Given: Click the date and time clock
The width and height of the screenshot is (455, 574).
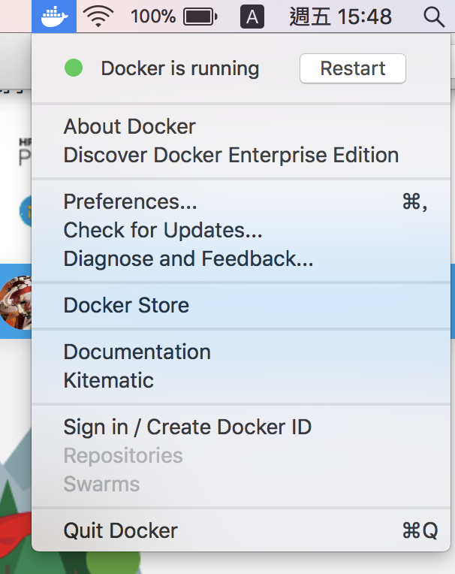Looking at the screenshot, I should [341, 16].
